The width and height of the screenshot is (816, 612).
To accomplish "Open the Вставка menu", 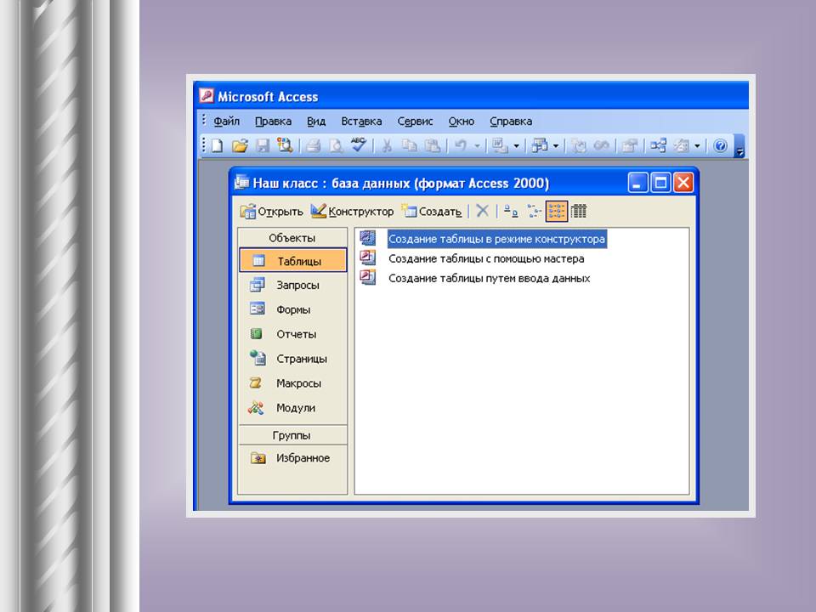I will tap(361, 122).
